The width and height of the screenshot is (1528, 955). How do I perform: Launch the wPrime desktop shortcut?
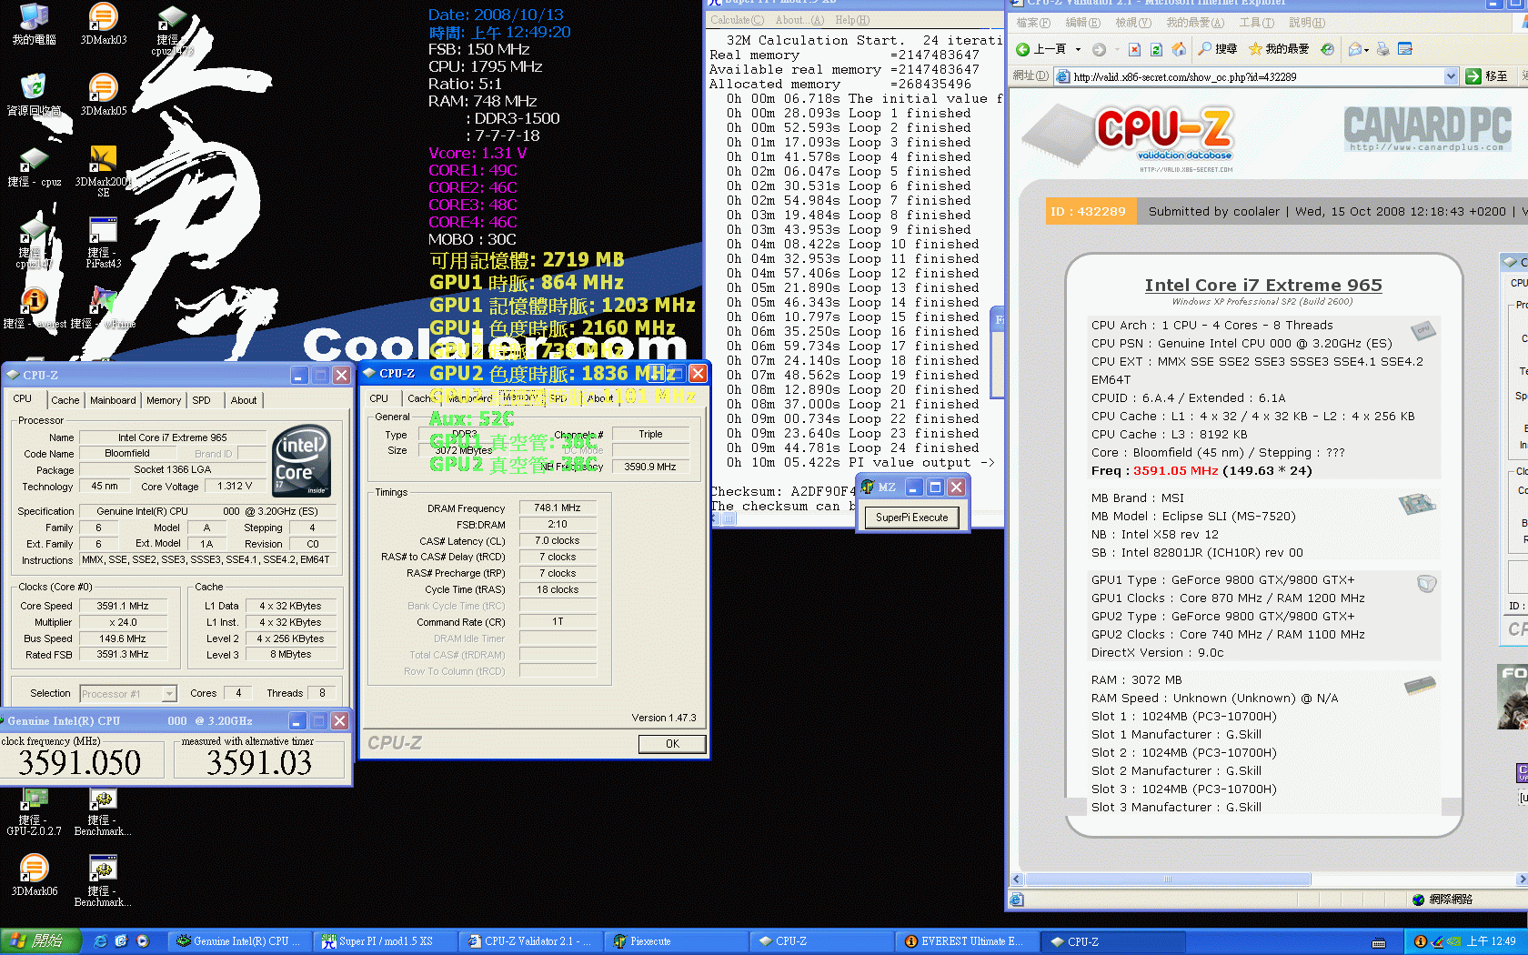click(104, 307)
